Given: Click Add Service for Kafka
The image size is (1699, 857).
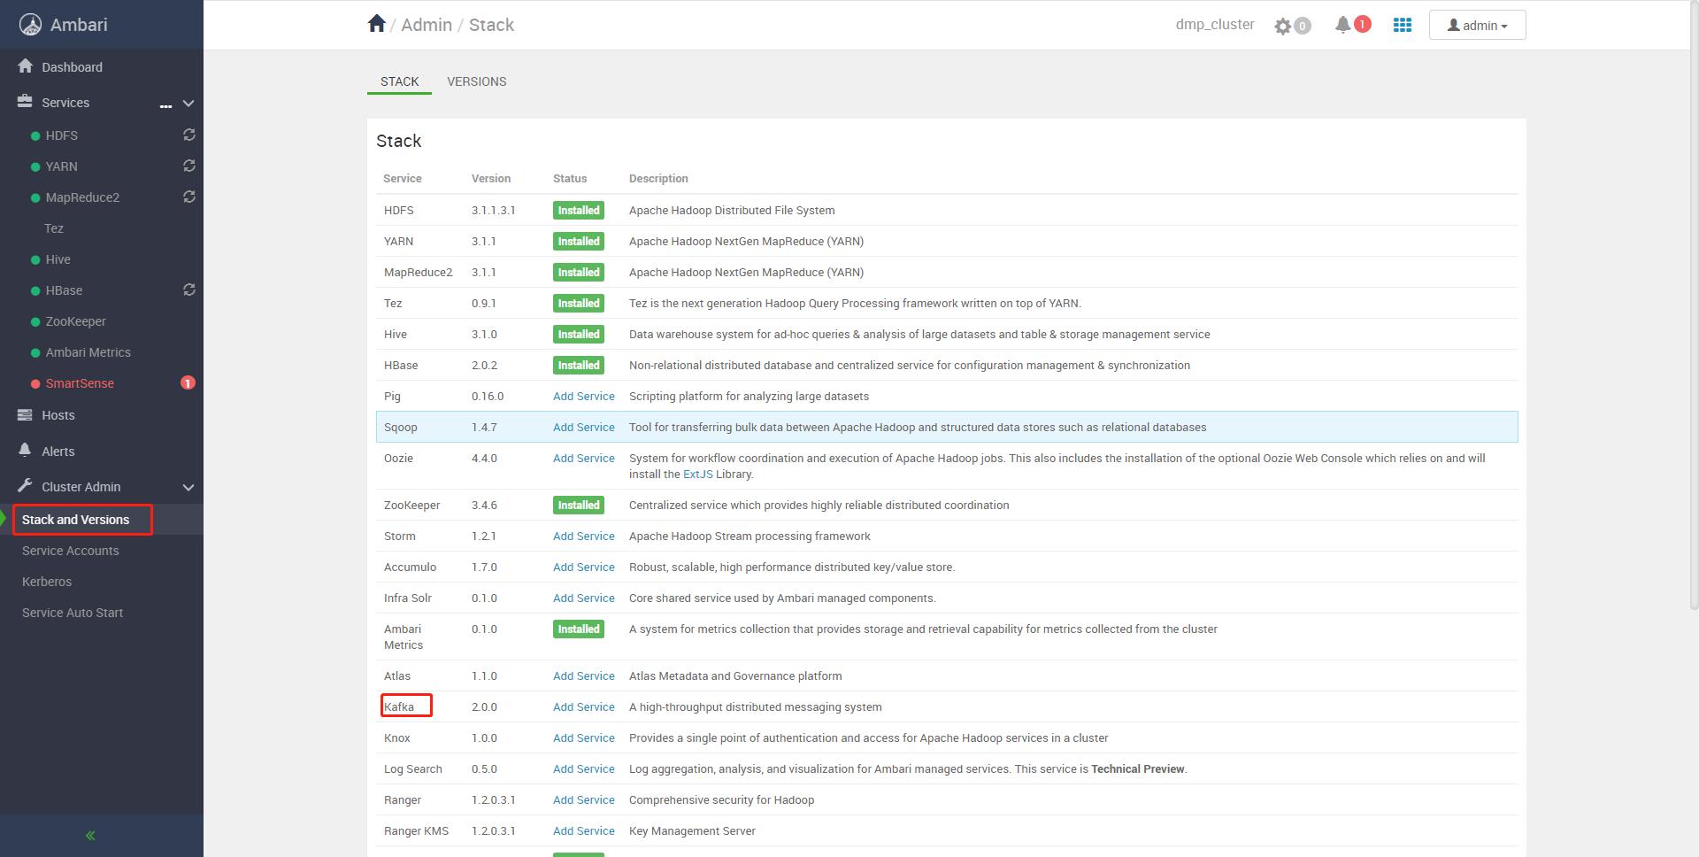Looking at the screenshot, I should (x=584, y=706).
